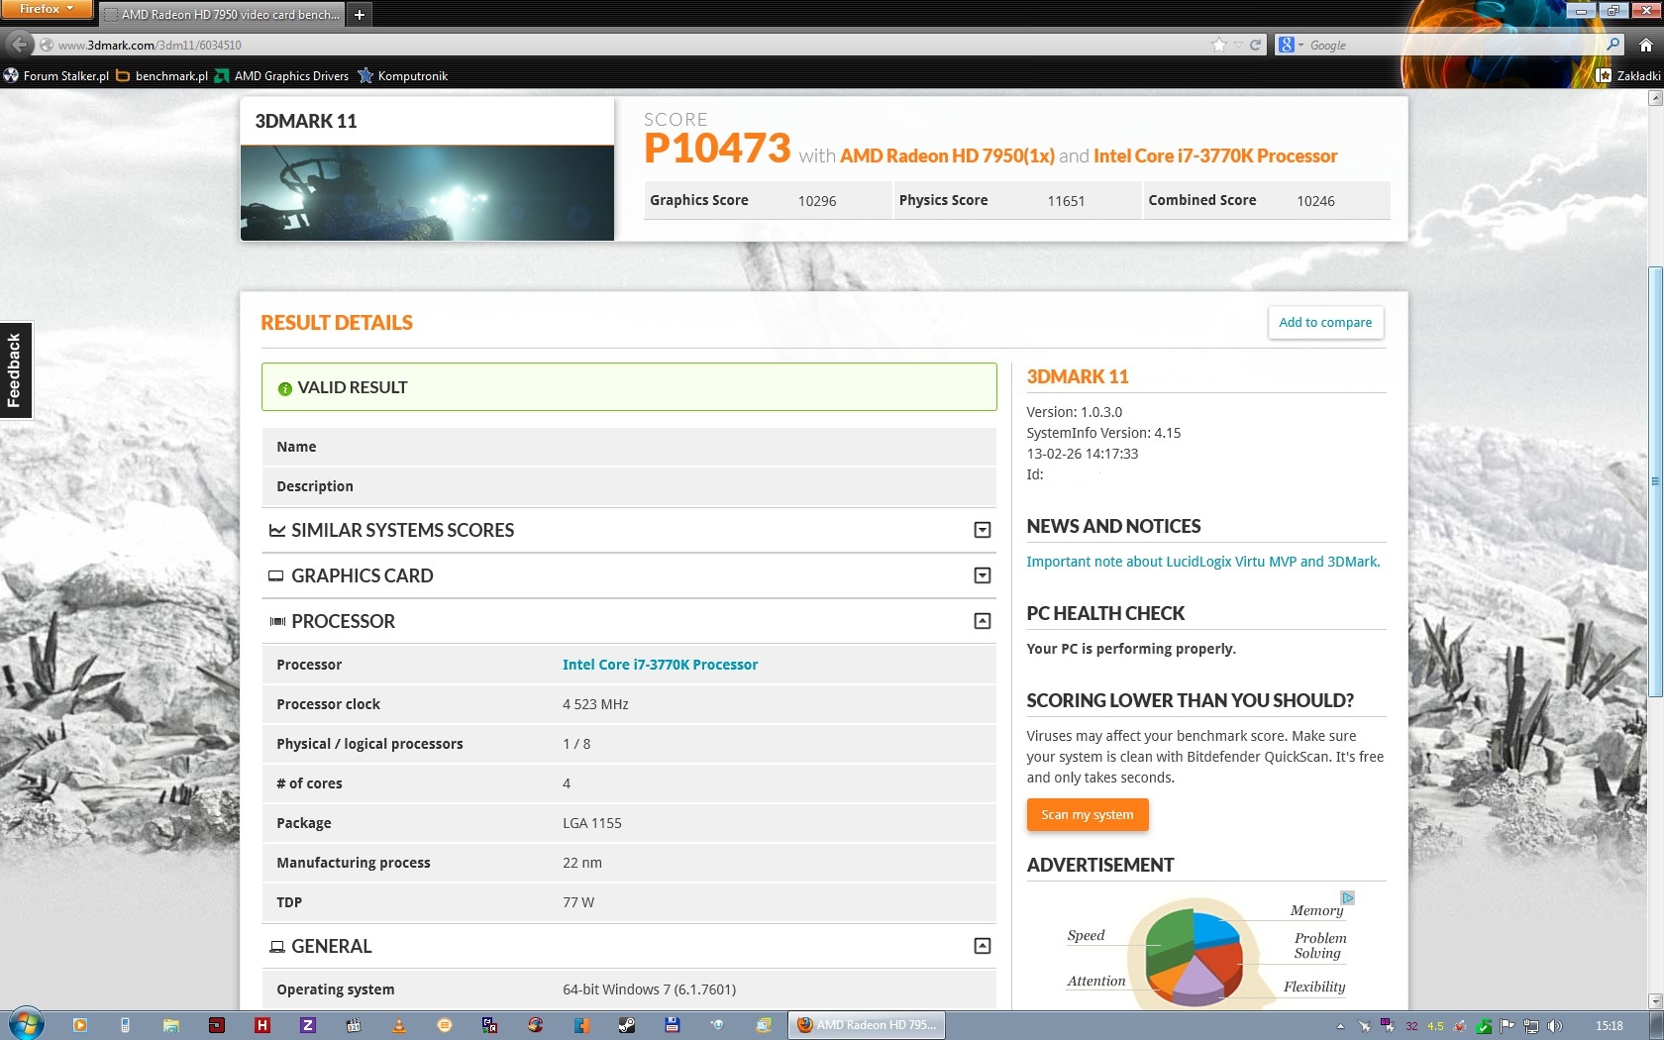Click the Google search input field

click(1451, 45)
